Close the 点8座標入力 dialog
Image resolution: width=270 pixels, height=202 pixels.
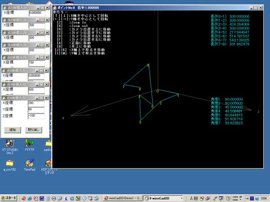pos(46,97)
